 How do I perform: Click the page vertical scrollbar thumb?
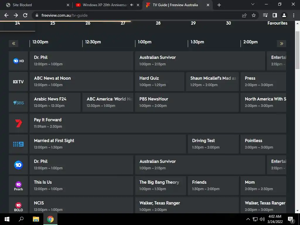(298, 50)
